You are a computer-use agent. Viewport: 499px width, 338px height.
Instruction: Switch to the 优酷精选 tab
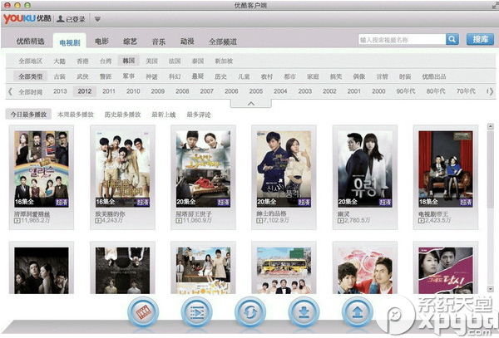30,42
